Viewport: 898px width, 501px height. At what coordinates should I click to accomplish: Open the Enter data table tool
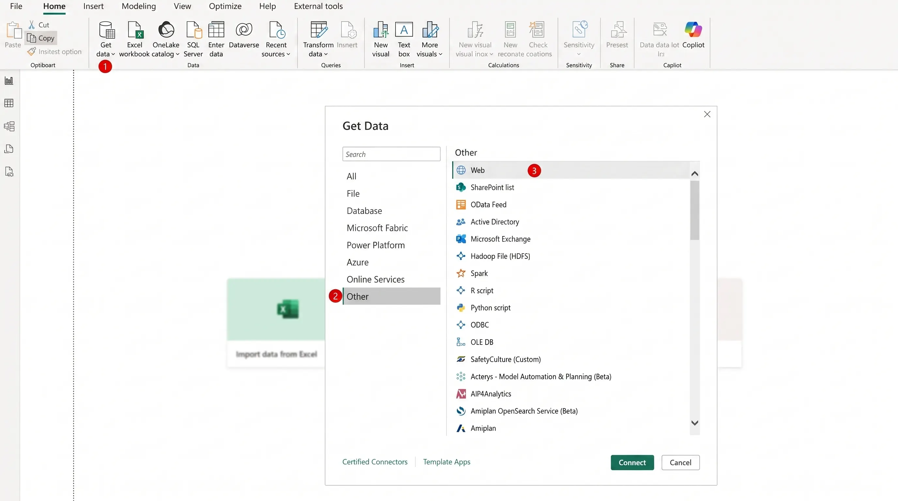click(216, 39)
